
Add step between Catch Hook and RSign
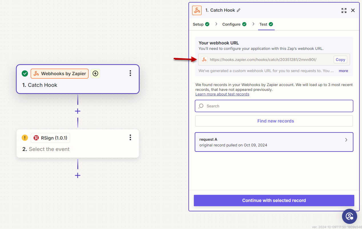coord(78,111)
